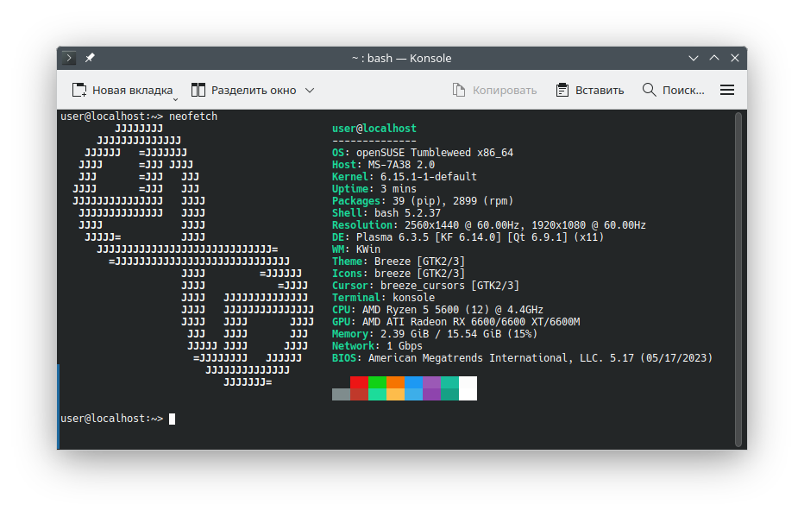
Task: Click the bright green color block
Action: click(x=377, y=382)
